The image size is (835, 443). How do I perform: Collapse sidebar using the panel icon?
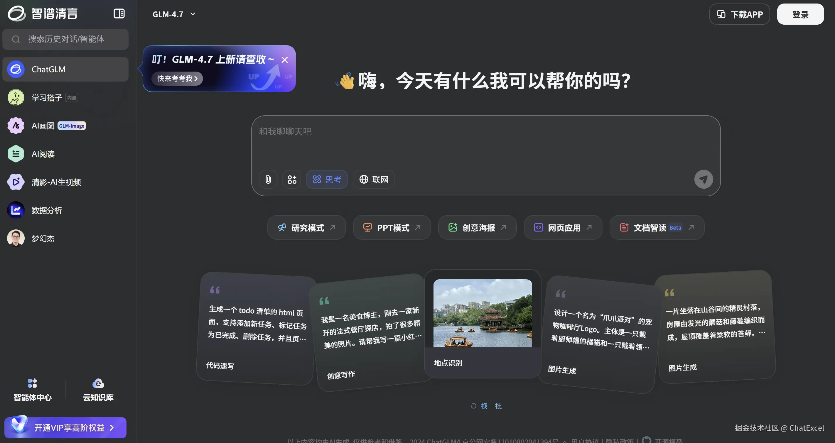click(x=119, y=13)
